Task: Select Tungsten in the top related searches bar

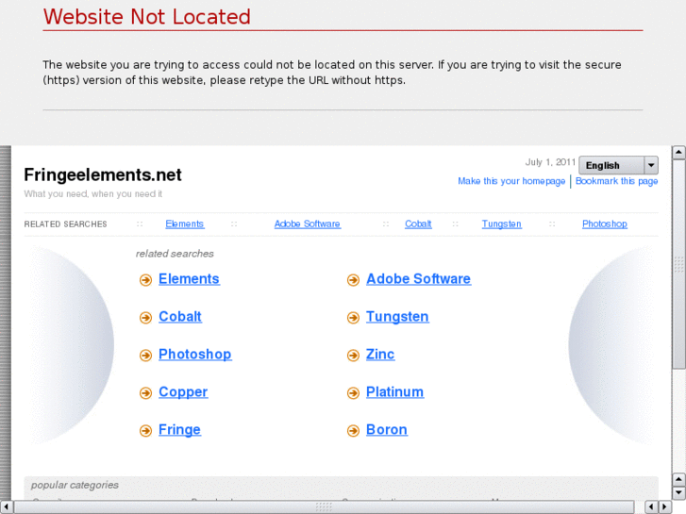Action: [x=501, y=224]
